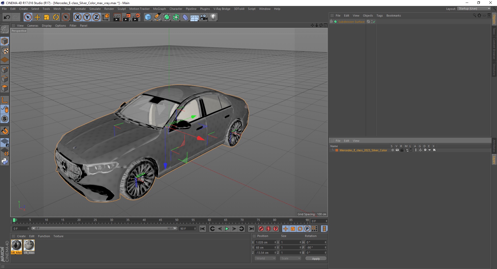This screenshot has width=497, height=269.
Task: Click the Render to Picture Viewer icon
Action: (127, 17)
